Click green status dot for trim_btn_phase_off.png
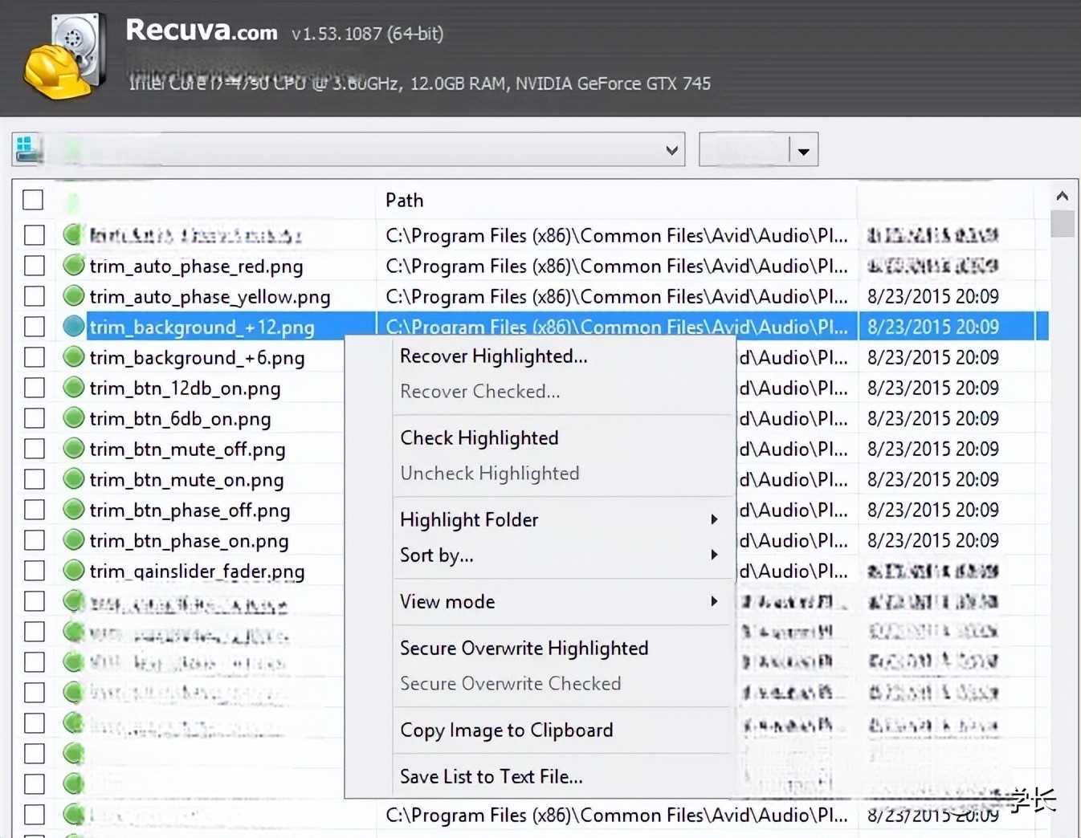This screenshot has width=1081, height=838. point(74,509)
